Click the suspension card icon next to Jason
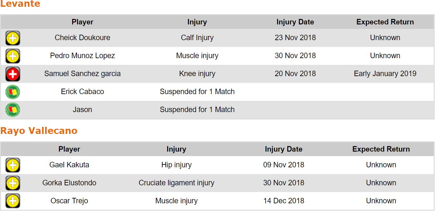Image resolution: width=436 pixels, height=211 pixels. (x=13, y=110)
